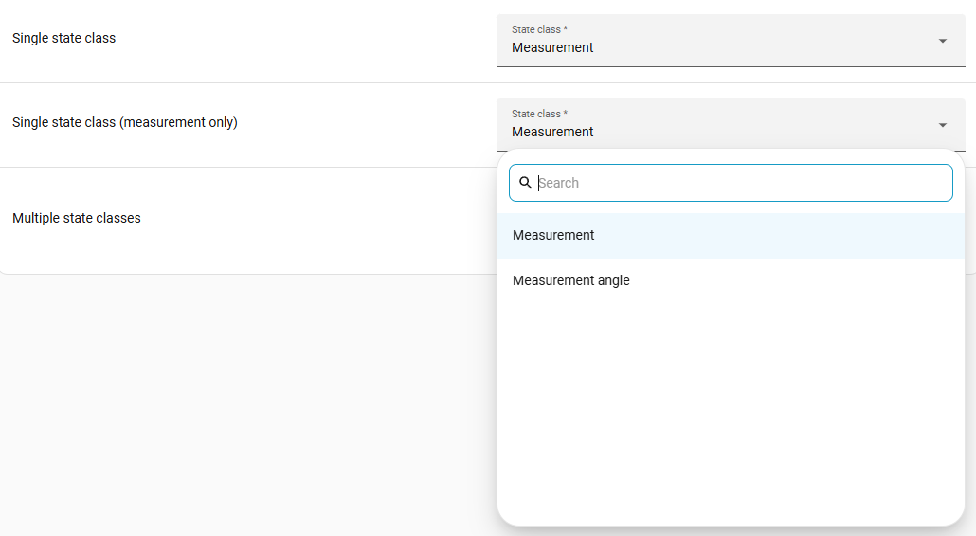Viewport: 976px width, 536px height.
Task: Click the arrow of the first State class dropdown
Action: 943,41
